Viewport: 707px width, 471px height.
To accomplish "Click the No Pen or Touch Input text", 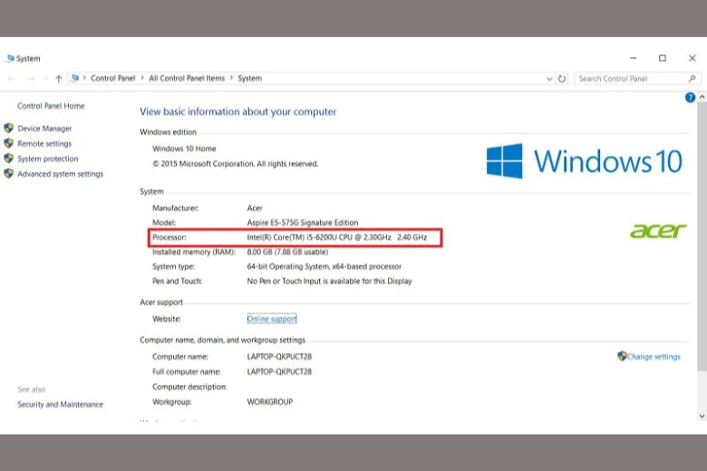I will [x=330, y=282].
